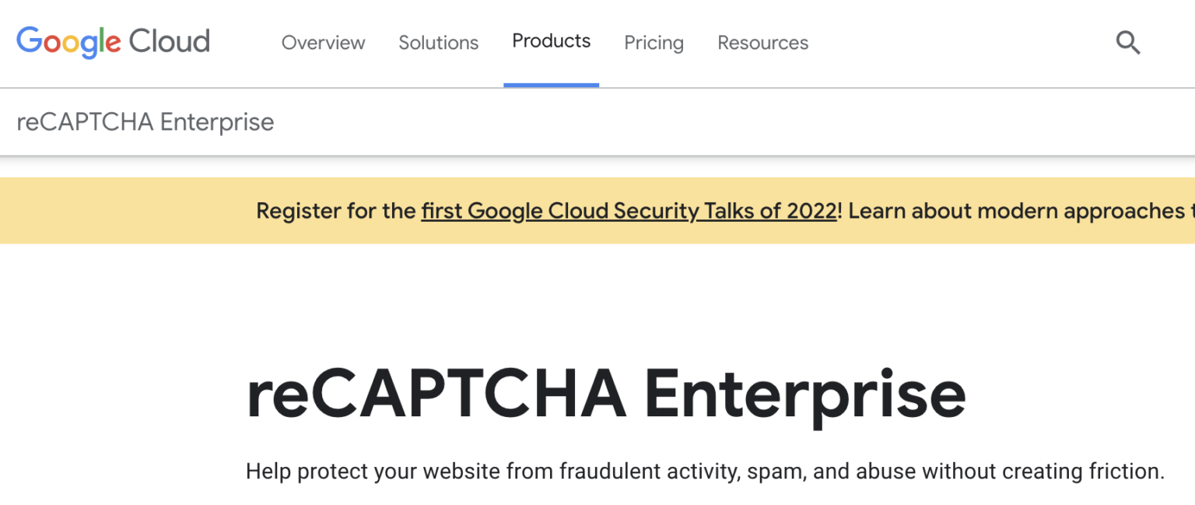Follow the "first Google Cloud Security Talks of 2022" link

(x=627, y=211)
